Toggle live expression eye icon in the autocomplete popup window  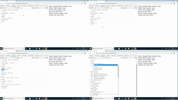pyautogui.click(x=107, y=58)
